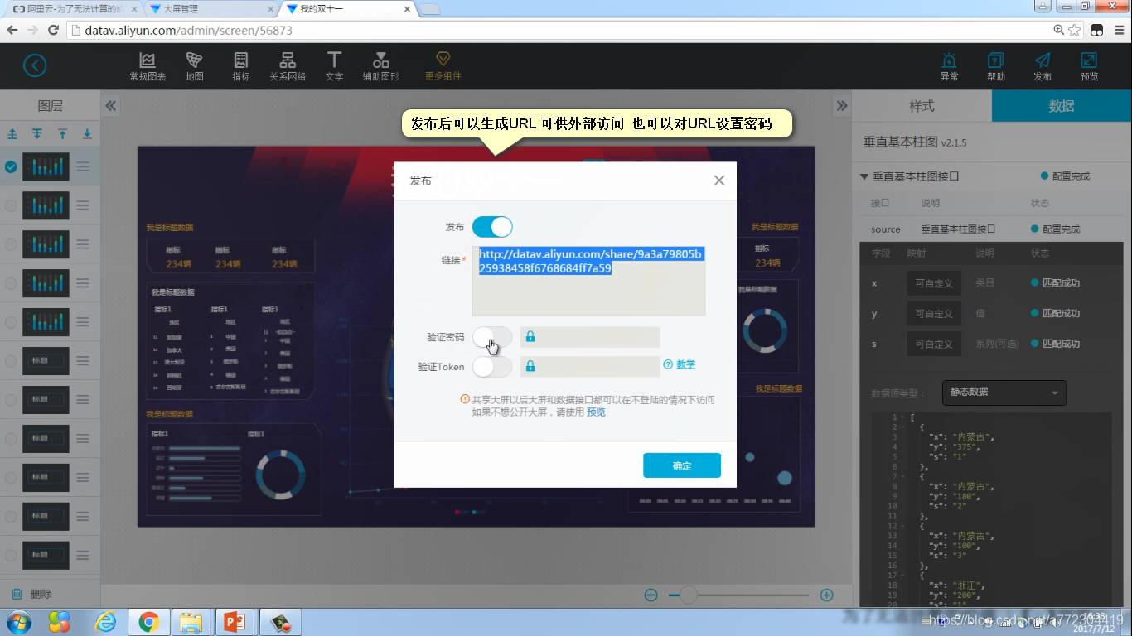
Task: Click the lock icon in password field
Action: 530,336
